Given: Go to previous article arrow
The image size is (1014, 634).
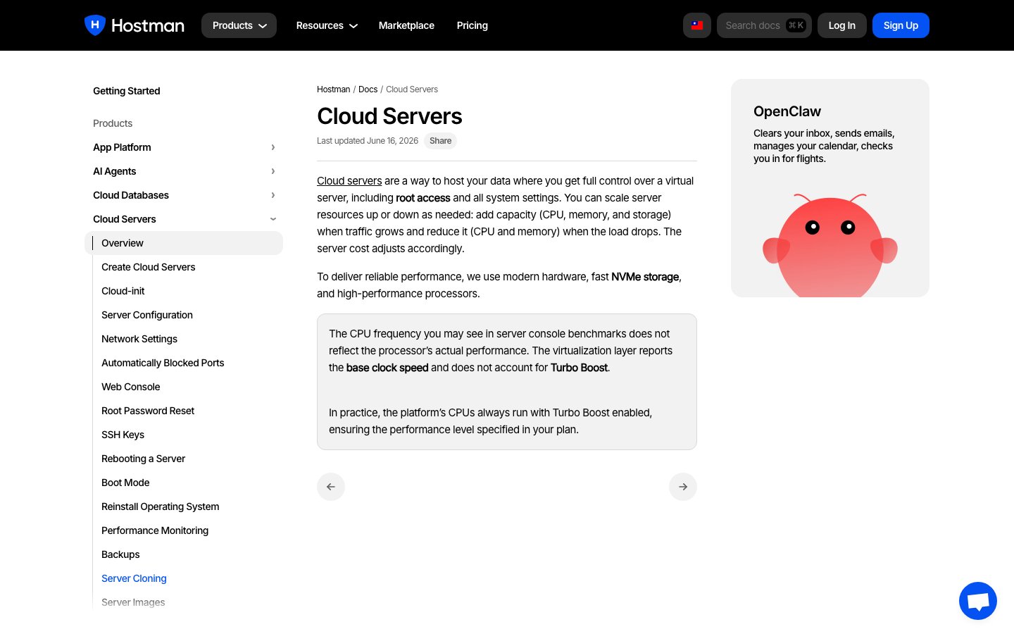Looking at the screenshot, I should (331, 487).
